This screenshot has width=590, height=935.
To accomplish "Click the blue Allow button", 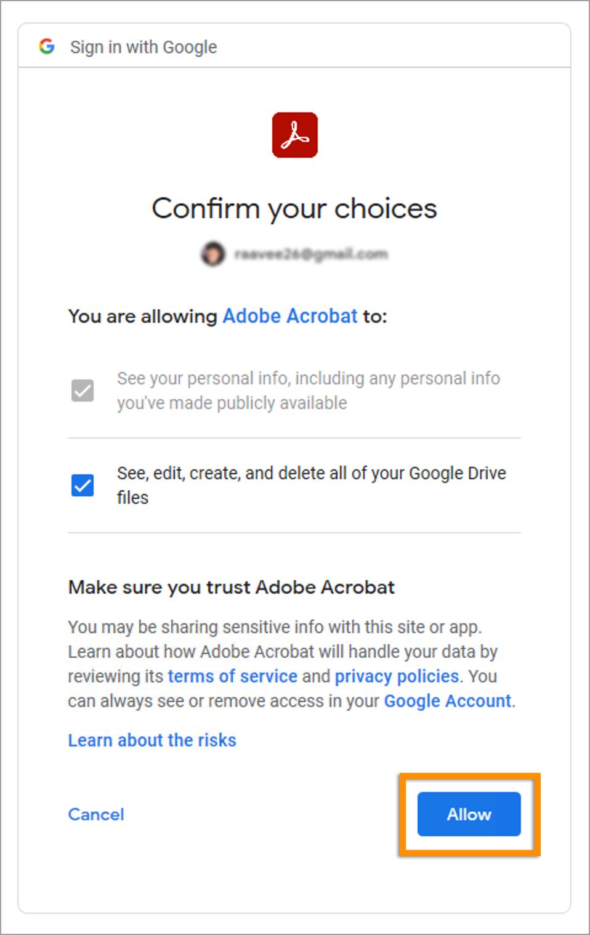I will click(x=469, y=814).
